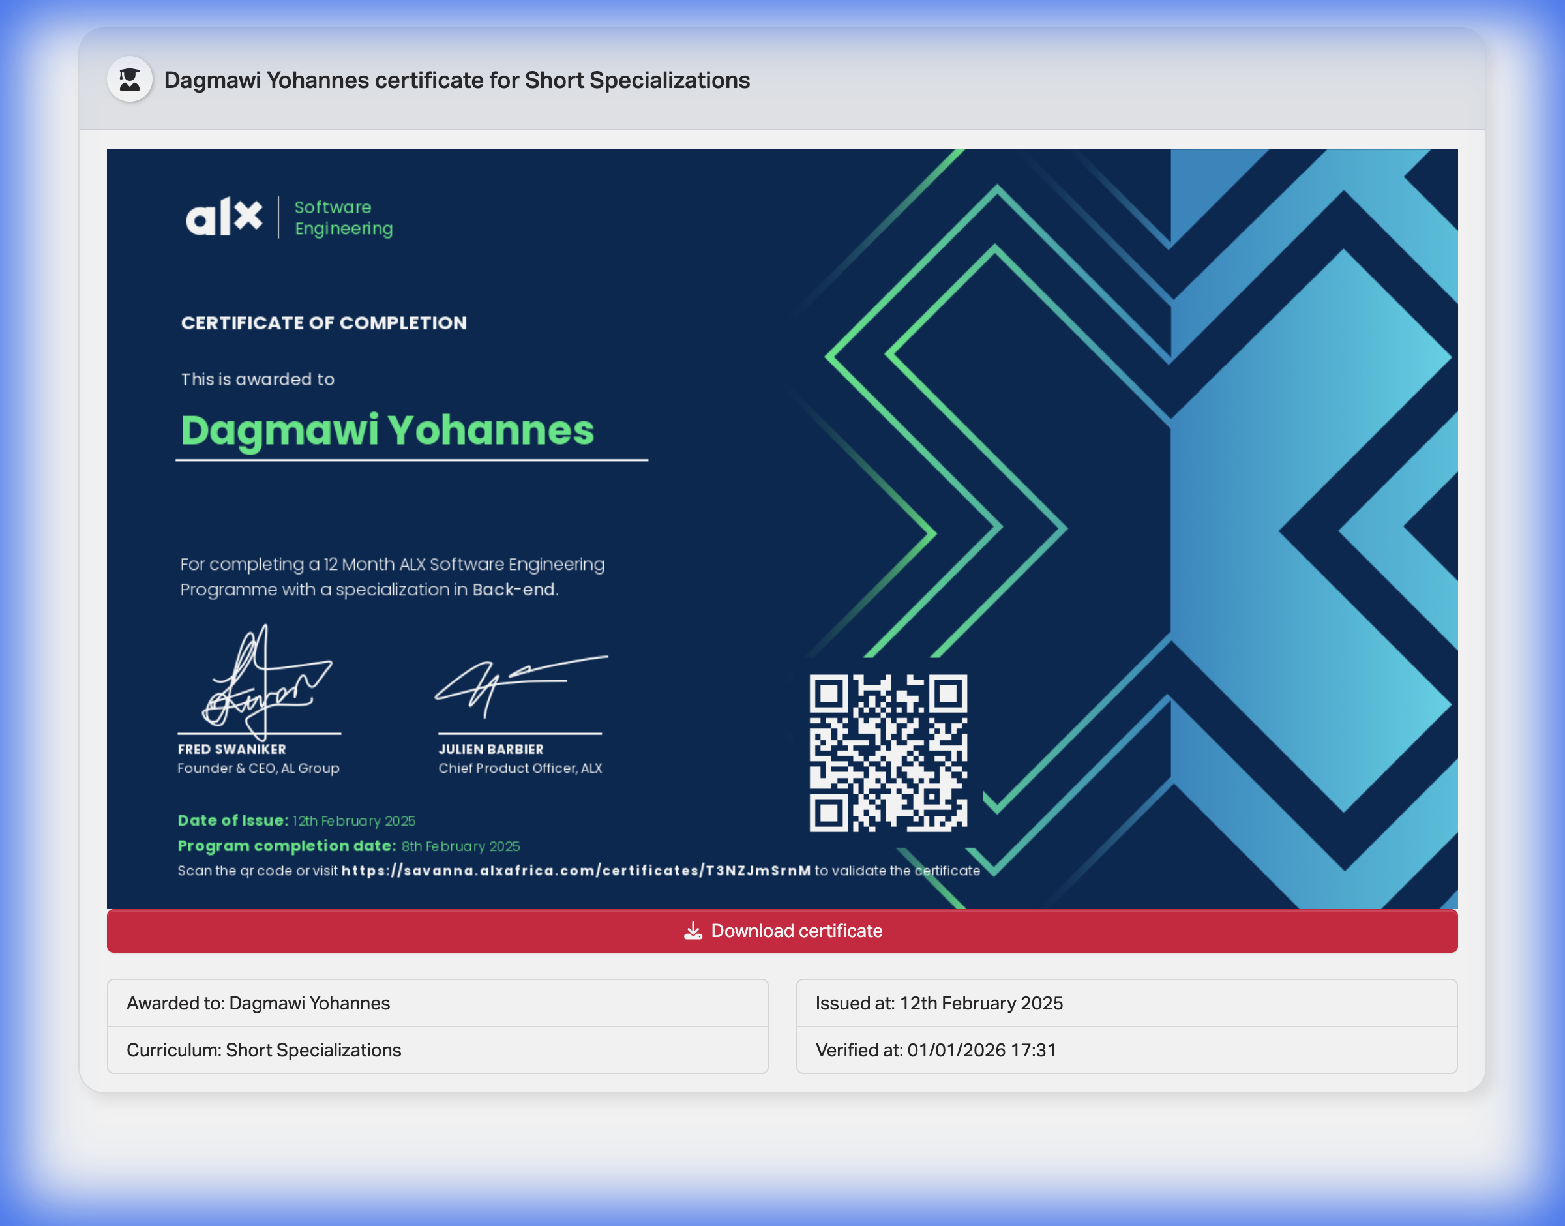Click 'Date of Issue: 12th February 2025' line

click(297, 820)
